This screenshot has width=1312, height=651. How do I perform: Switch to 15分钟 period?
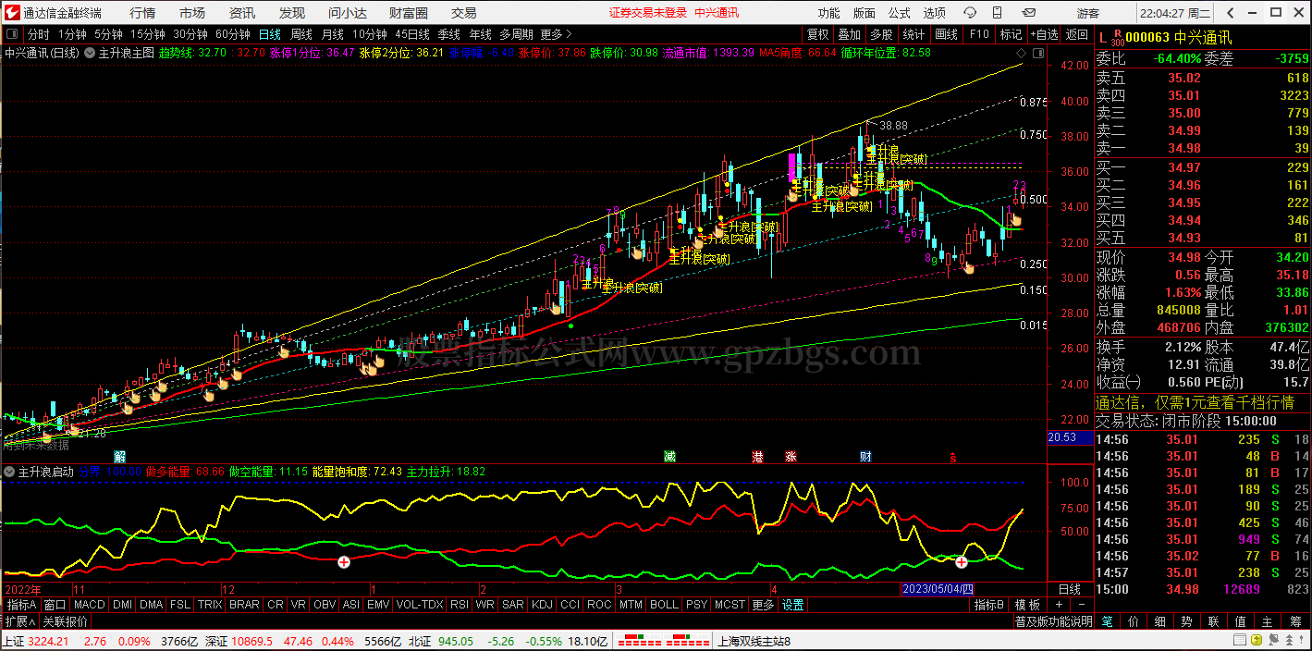pyautogui.click(x=148, y=34)
